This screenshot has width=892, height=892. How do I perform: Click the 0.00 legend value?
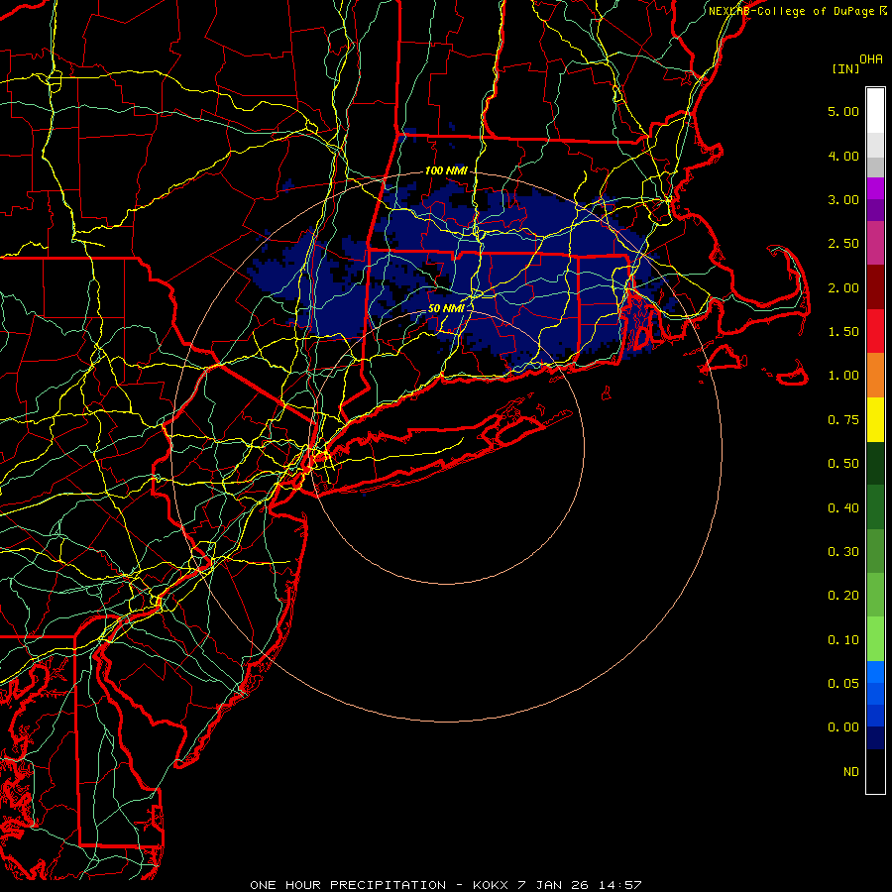(x=843, y=727)
